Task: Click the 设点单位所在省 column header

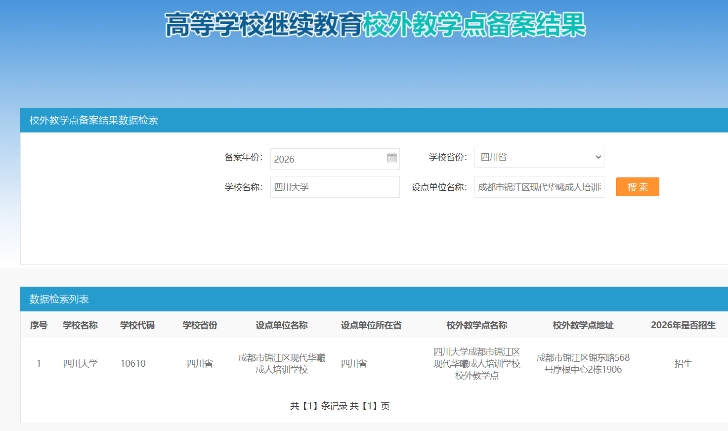Action: coord(371,325)
